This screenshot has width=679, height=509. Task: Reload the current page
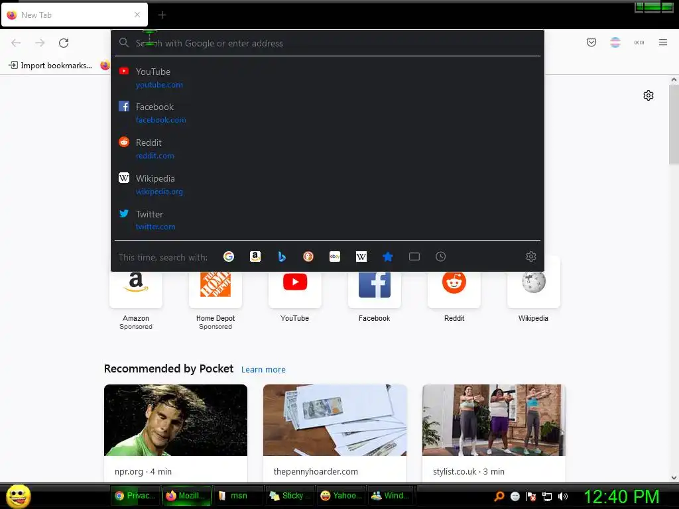64,43
